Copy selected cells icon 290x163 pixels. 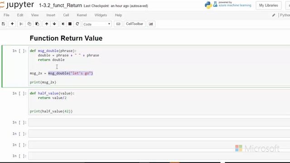pyautogui.click(x=29, y=24)
